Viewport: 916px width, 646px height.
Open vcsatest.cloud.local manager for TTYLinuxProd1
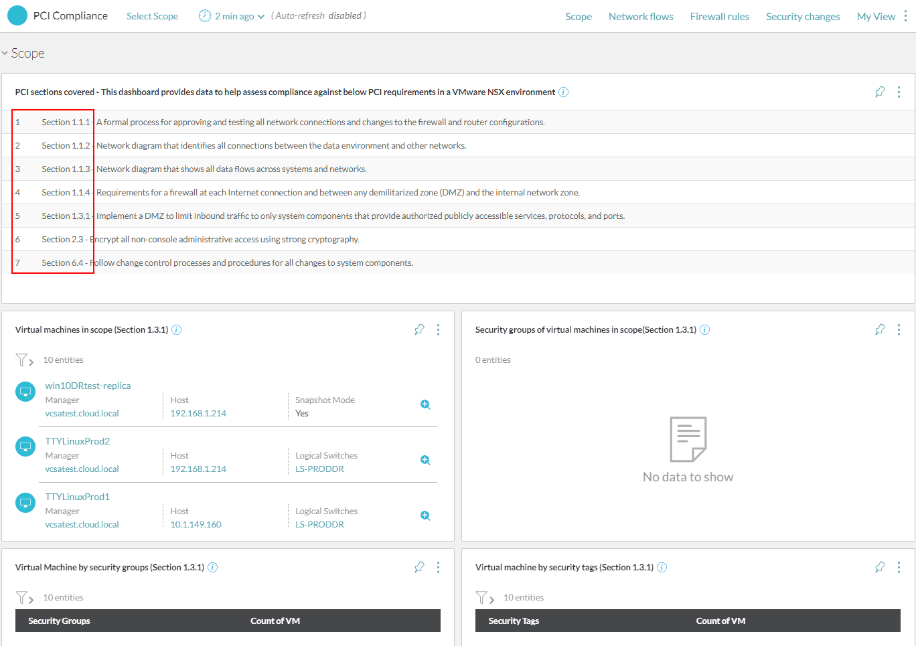pos(82,525)
